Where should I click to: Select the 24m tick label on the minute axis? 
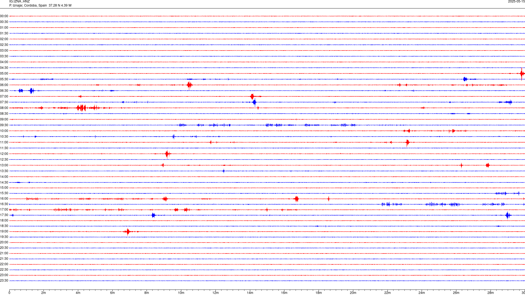tap(422, 293)
